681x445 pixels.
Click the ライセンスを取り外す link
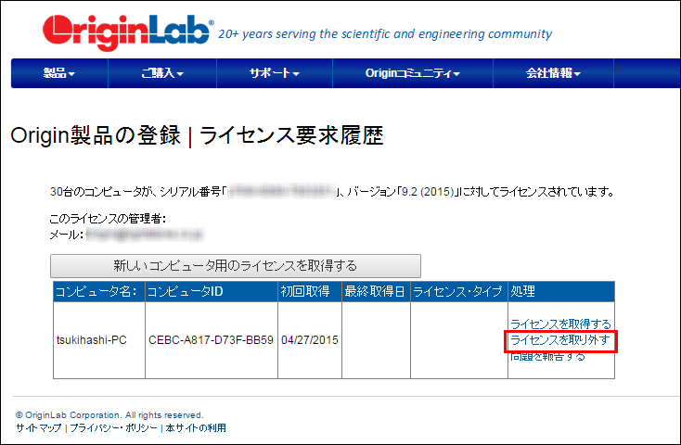click(x=560, y=340)
